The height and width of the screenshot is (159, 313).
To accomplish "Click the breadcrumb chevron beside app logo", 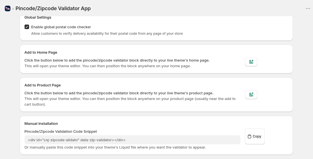I will coord(13,8).
